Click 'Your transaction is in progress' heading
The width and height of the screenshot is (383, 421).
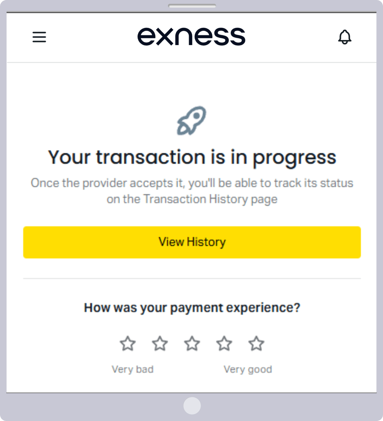pos(192,158)
